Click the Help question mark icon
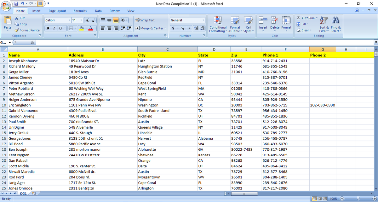The width and height of the screenshot is (378, 202). coord(357,11)
